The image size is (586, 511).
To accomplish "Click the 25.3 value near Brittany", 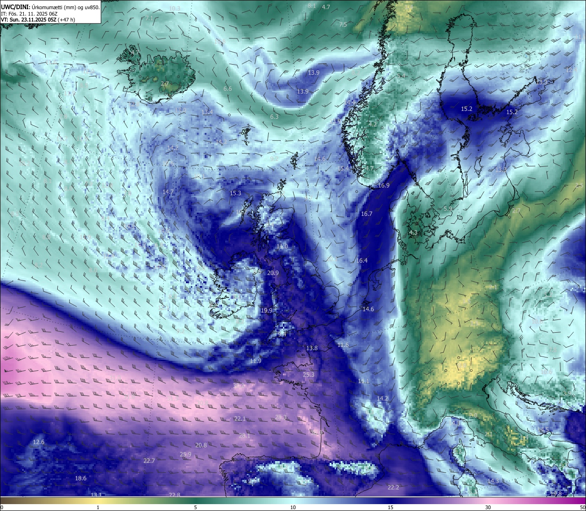I will 309,374.
